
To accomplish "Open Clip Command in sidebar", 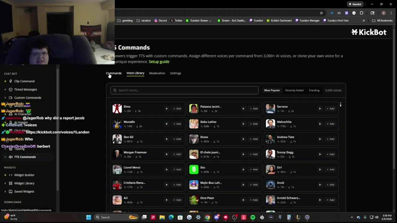I will (x=24, y=81).
